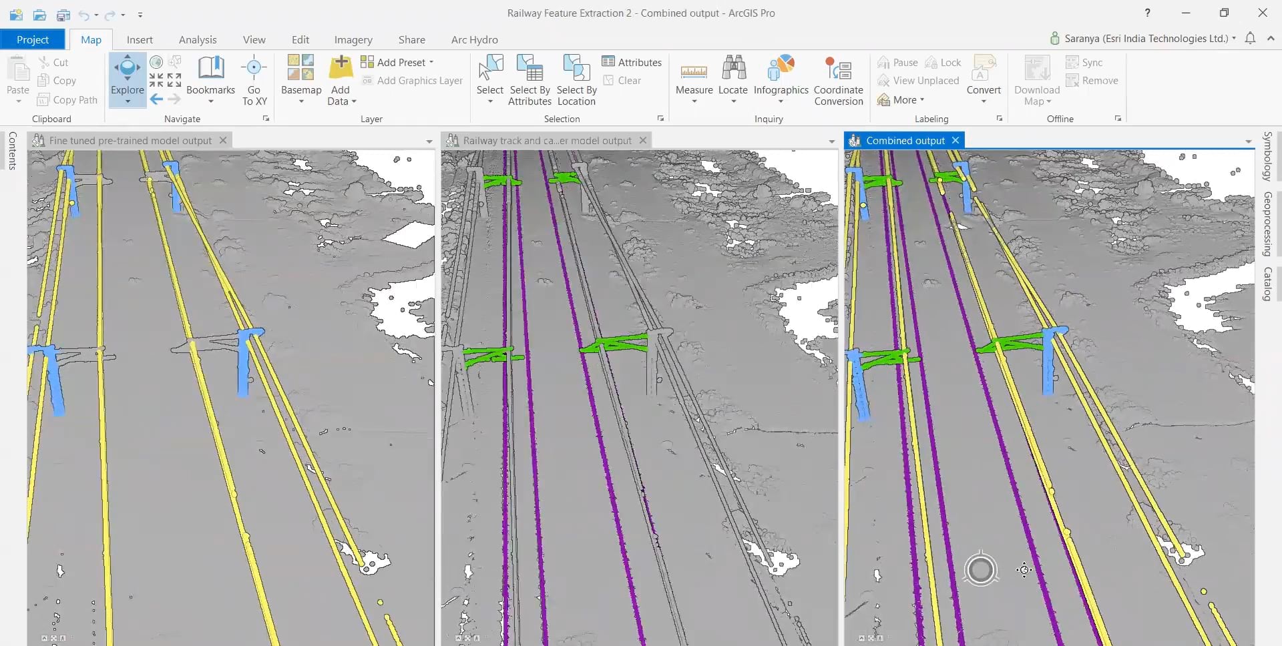1282x646 pixels.
Task: Open Select By Attributes
Action: pyautogui.click(x=529, y=79)
